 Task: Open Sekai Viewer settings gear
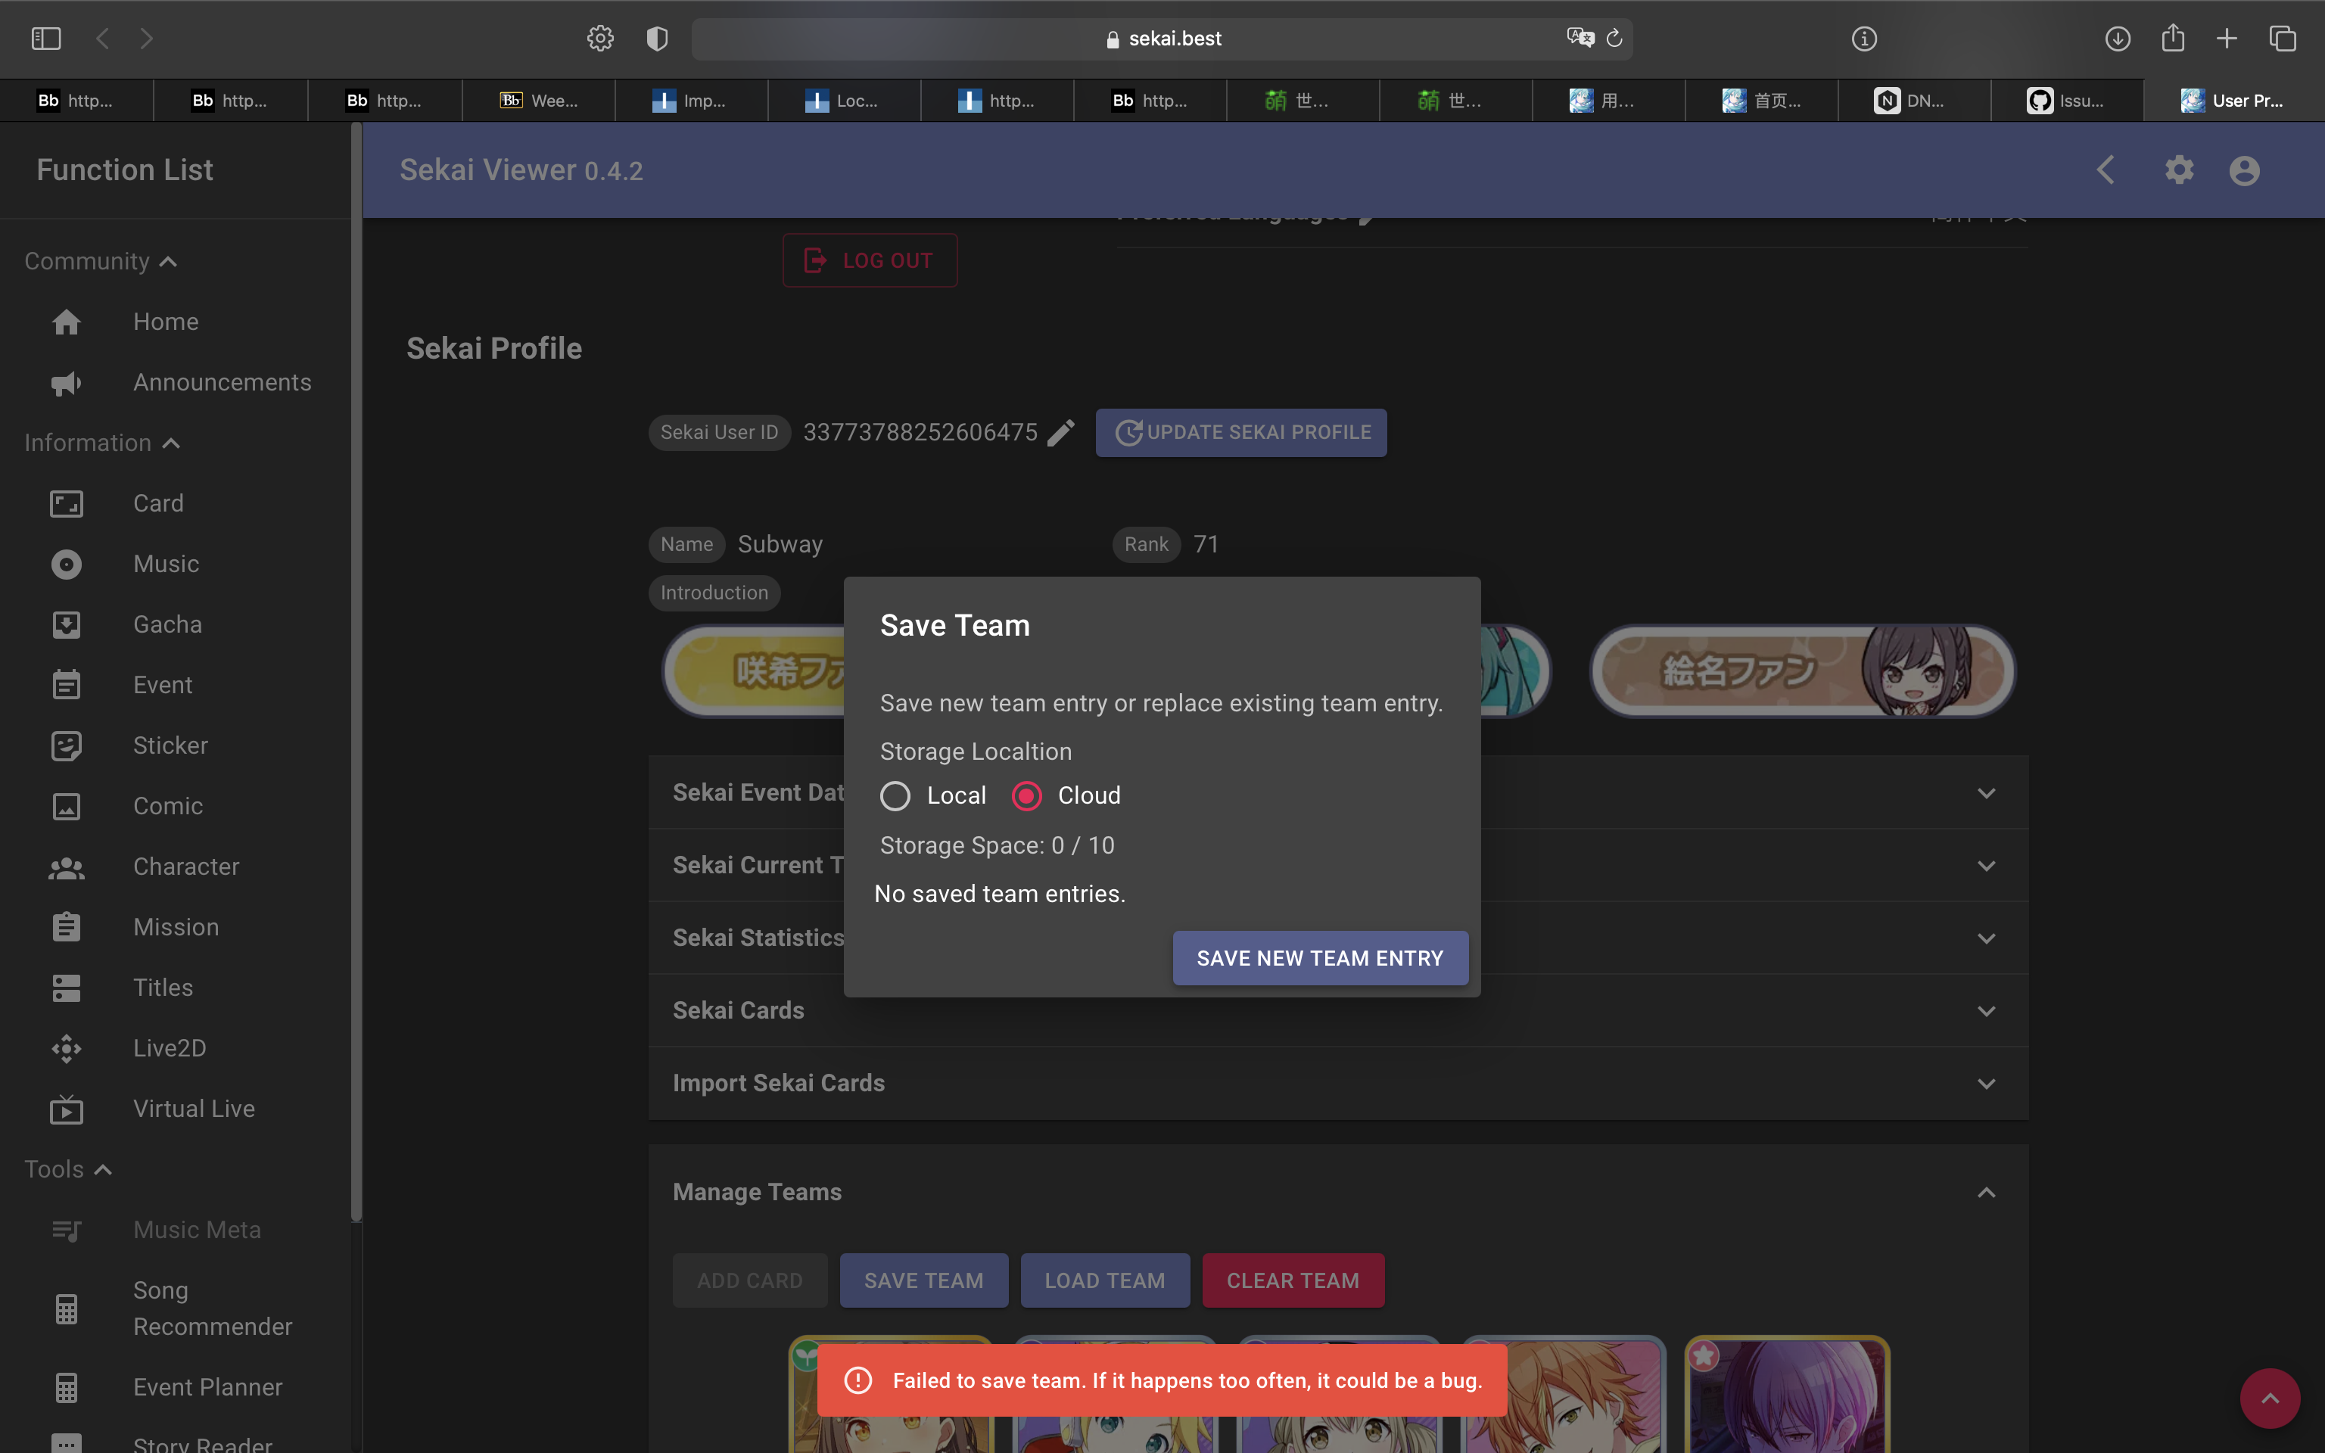tap(2179, 170)
